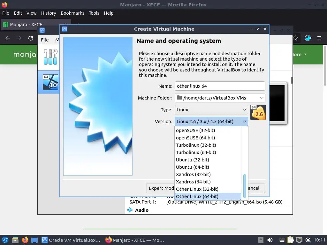Image resolution: width=327 pixels, height=245 pixels.
Task: Click the update notifier tray icon
Action: 308,240
